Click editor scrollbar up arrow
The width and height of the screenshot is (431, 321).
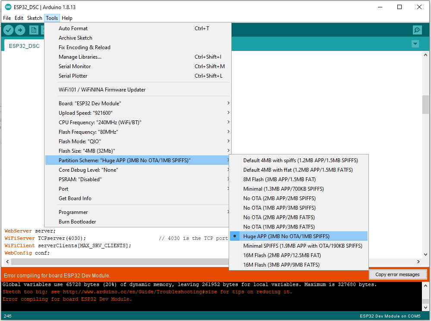point(425,55)
